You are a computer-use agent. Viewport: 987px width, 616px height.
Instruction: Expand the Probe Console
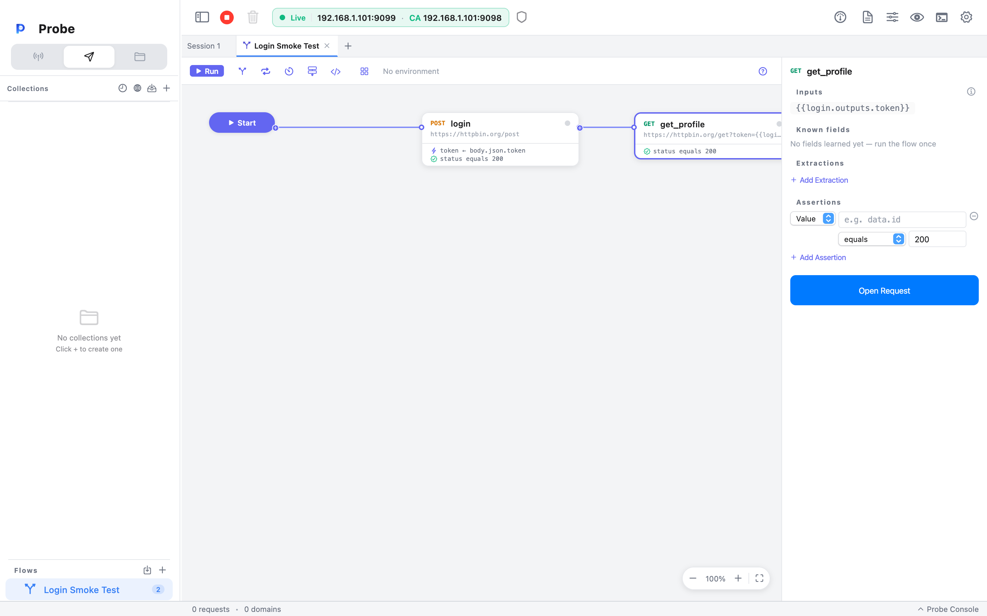click(948, 609)
